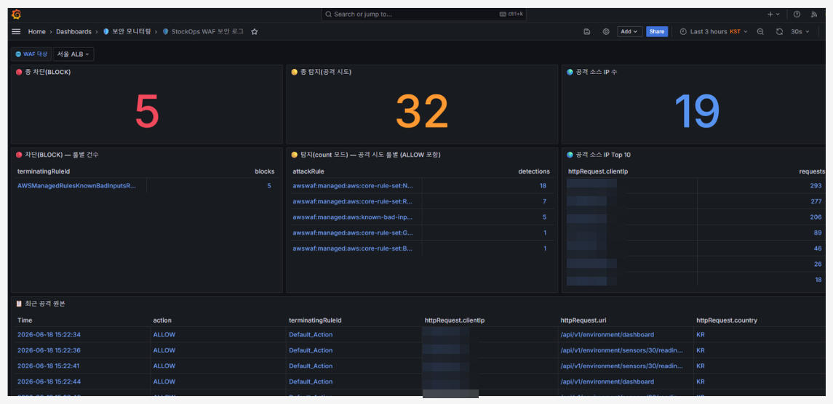The width and height of the screenshot is (833, 404).
Task: Sort by httpRequest.country column header
Action: (727, 320)
